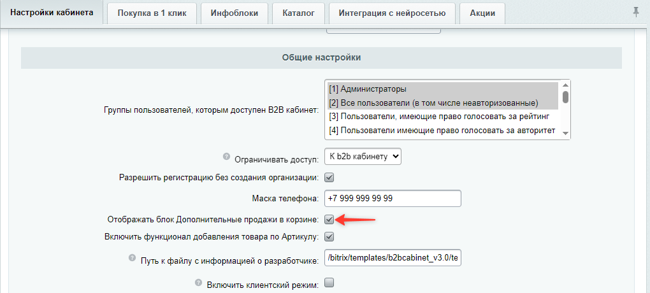Switch to Настройки кабинета tab
The image size is (650, 293).
point(52,13)
